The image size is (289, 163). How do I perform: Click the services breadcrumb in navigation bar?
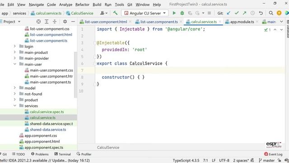(19, 13)
